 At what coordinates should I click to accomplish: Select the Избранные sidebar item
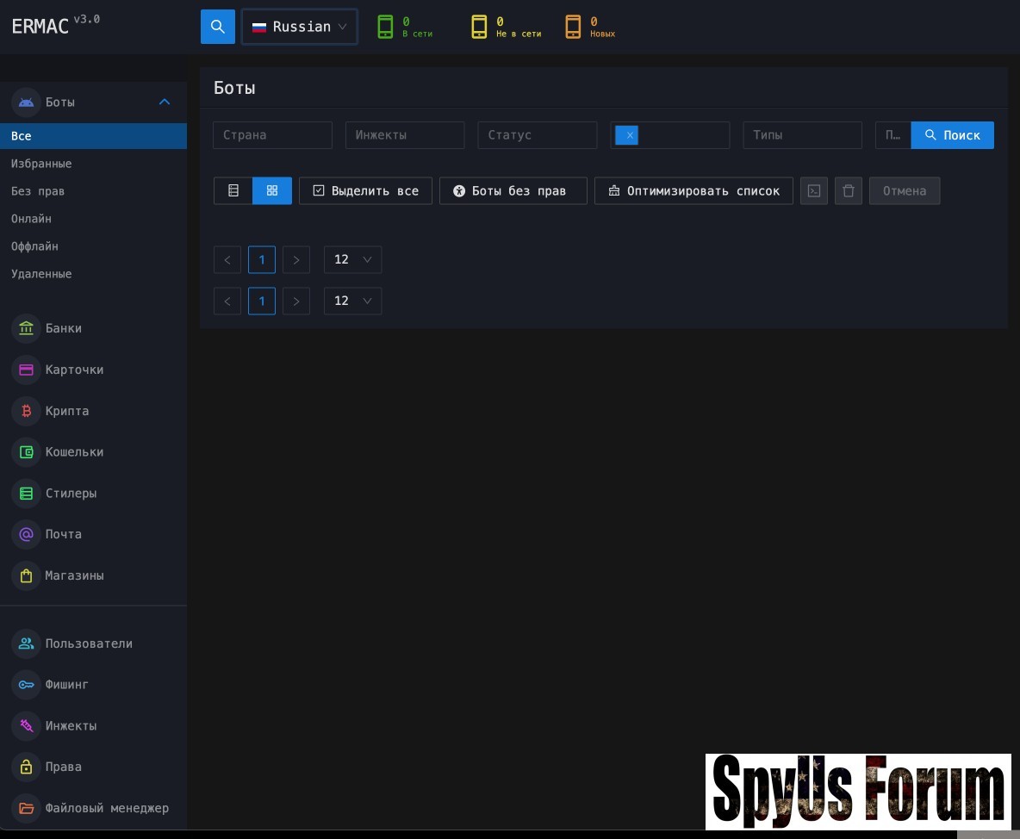(x=41, y=164)
